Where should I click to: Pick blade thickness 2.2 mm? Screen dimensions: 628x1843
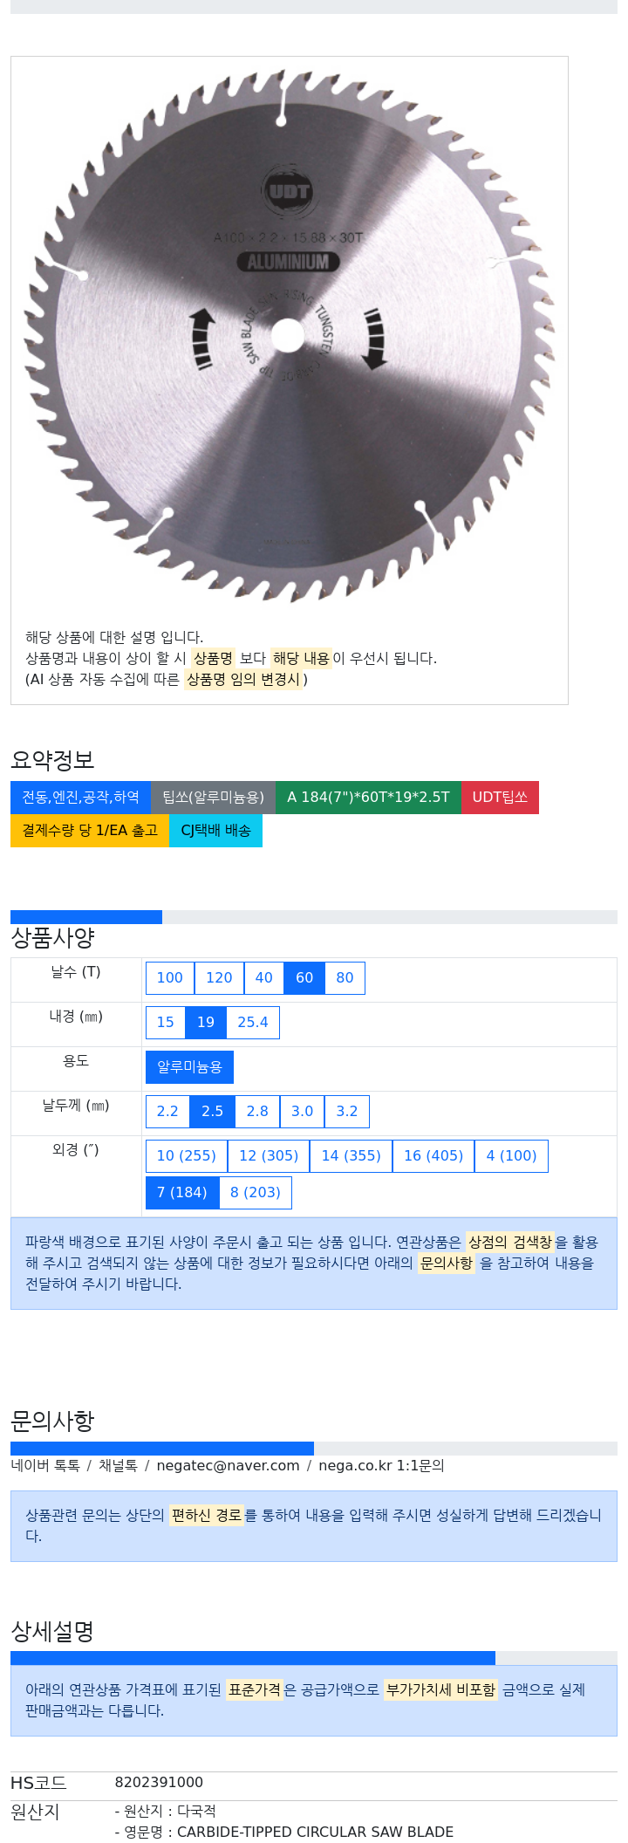(167, 1111)
